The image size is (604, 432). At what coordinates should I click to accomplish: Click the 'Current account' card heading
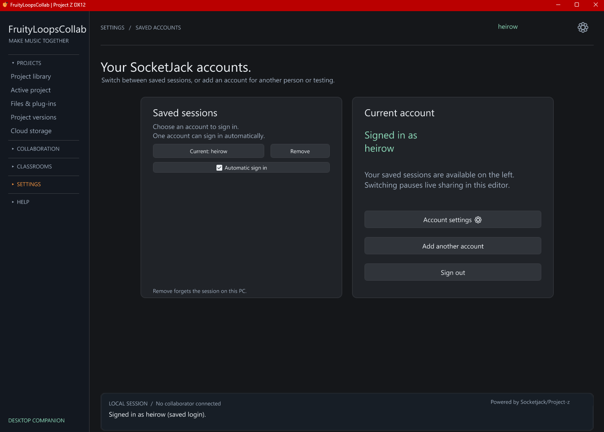pos(400,113)
